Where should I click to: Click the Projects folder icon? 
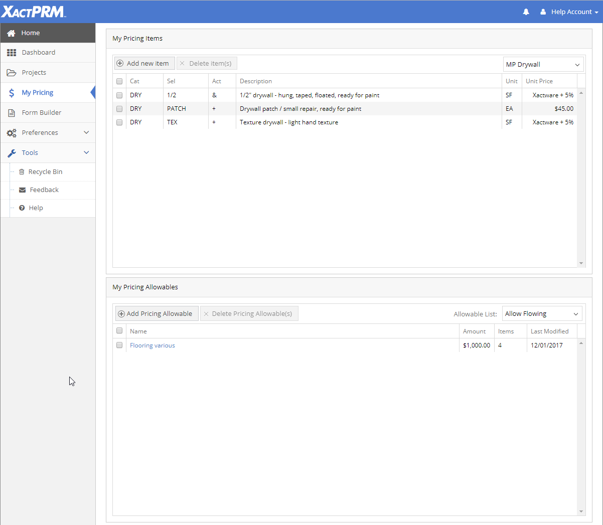coord(12,73)
